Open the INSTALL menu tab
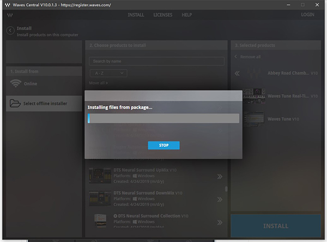Viewport: 327px width, 242px height. pos(136,15)
